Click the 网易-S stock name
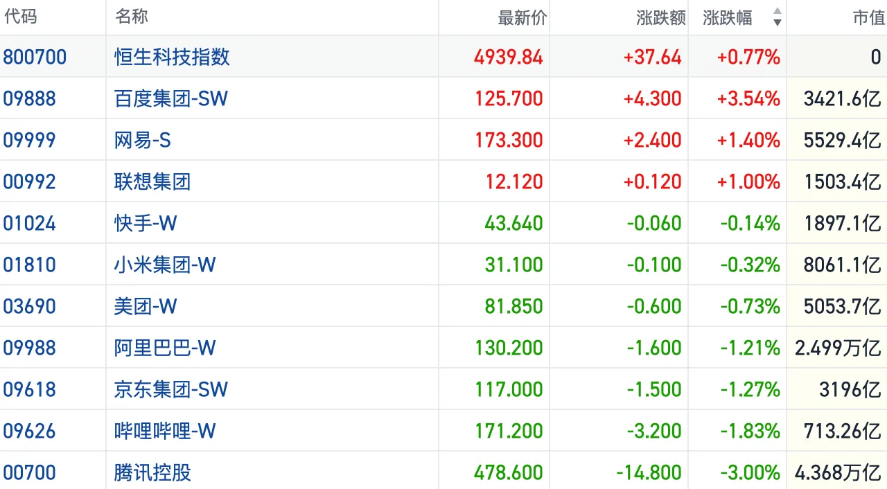 tap(142, 140)
